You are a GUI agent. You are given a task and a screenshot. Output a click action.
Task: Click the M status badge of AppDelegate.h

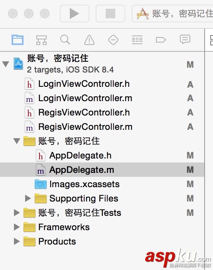(190, 155)
